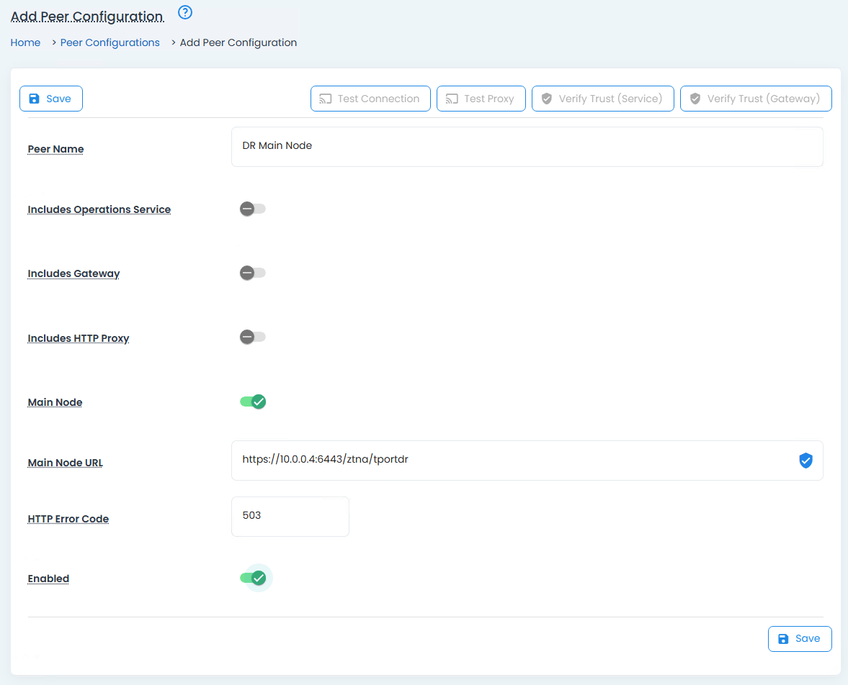Click the top Save button

point(51,99)
